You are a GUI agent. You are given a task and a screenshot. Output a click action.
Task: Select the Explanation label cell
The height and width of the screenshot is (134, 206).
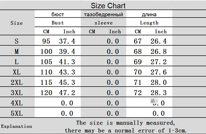pyautogui.click(x=16, y=126)
